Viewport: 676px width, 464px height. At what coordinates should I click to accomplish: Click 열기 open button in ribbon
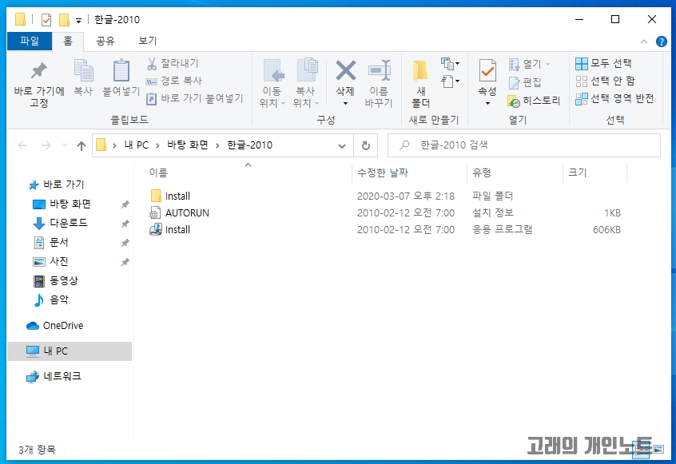pyautogui.click(x=530, y=64)
